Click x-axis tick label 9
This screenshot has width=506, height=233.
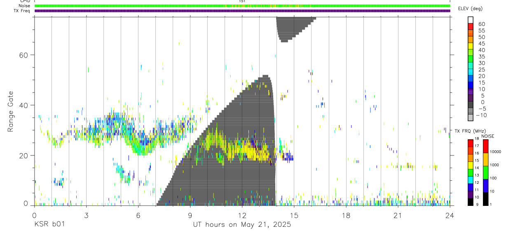(190, 215)
